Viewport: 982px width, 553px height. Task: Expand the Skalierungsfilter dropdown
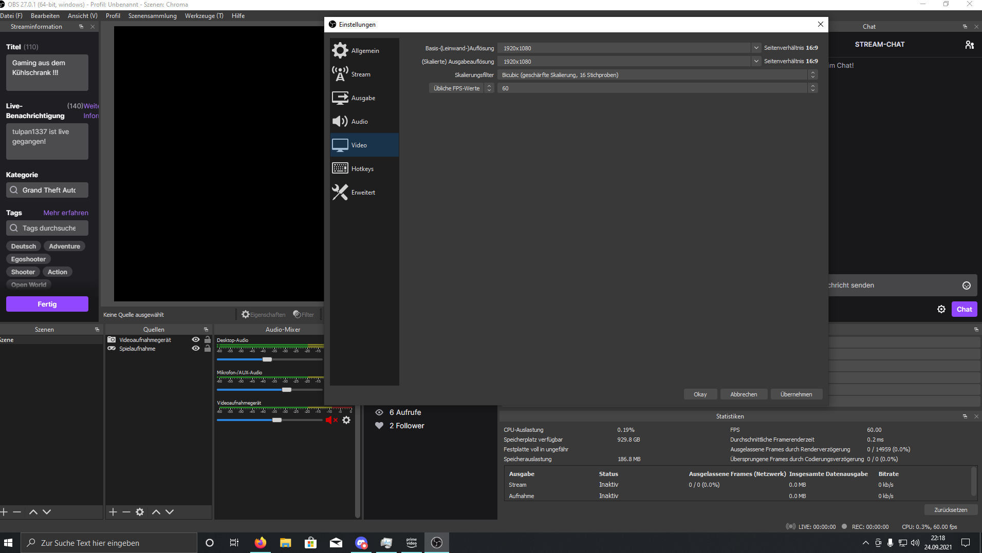point(812,75)
